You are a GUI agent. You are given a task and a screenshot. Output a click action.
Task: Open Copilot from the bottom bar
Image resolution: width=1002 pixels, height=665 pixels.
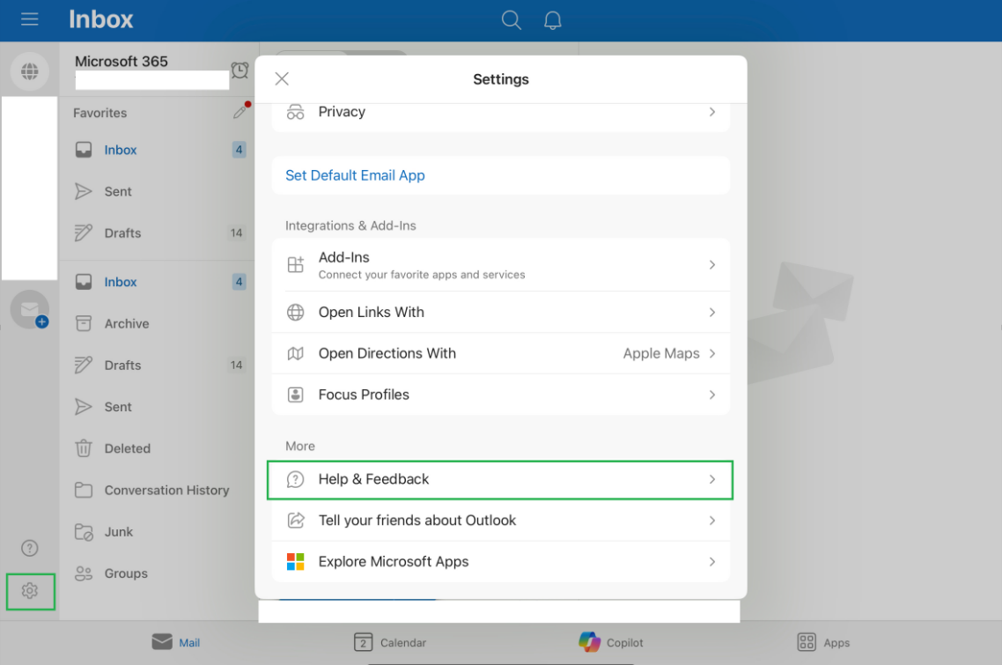[x=611, y=642]
